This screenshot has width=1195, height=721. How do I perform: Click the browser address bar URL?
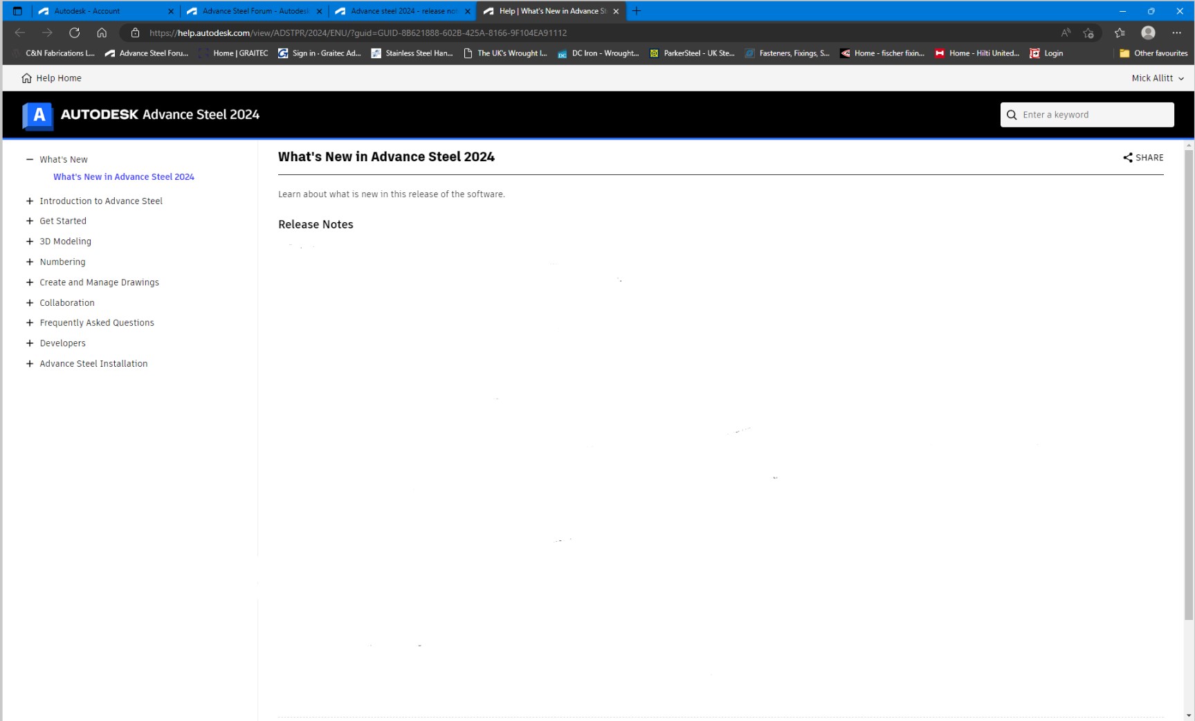pyautogui.click(x=358, y=33)
